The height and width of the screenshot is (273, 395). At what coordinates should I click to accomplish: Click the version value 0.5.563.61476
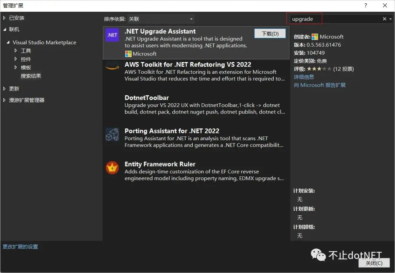[x=324, y=45]
